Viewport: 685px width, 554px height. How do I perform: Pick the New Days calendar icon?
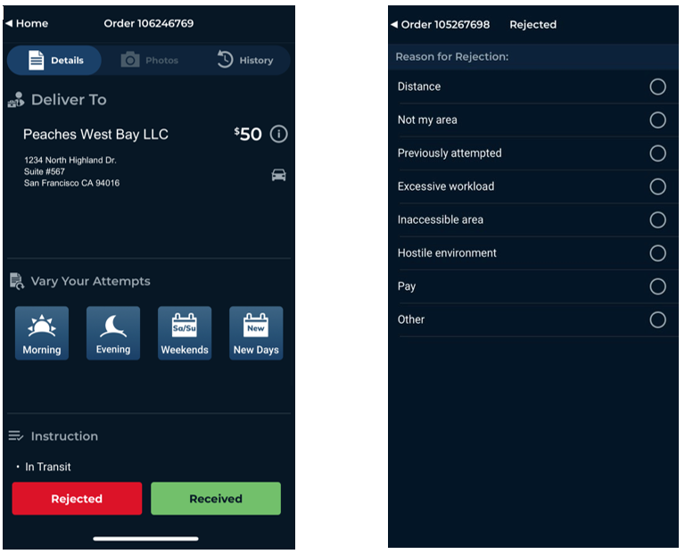256,333
